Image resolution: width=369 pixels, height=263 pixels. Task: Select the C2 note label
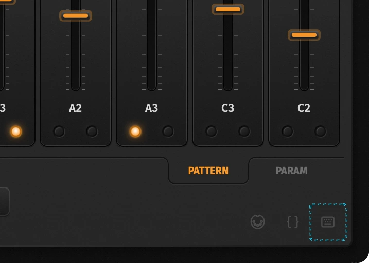[304, 108]
